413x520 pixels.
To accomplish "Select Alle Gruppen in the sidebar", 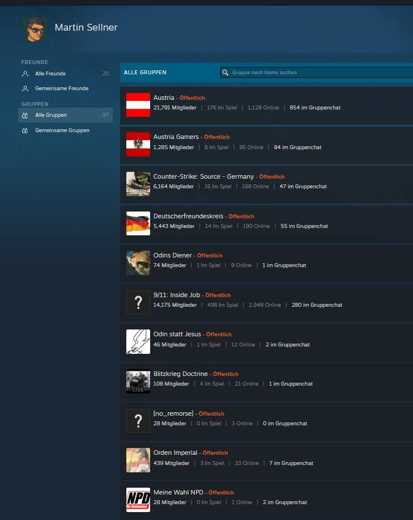I will click(x=51, y=115).
